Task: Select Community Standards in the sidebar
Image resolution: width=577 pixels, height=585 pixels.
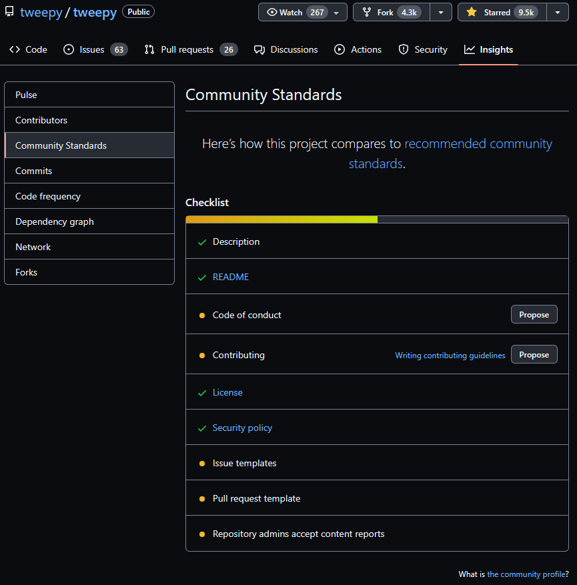Action: 61,145
